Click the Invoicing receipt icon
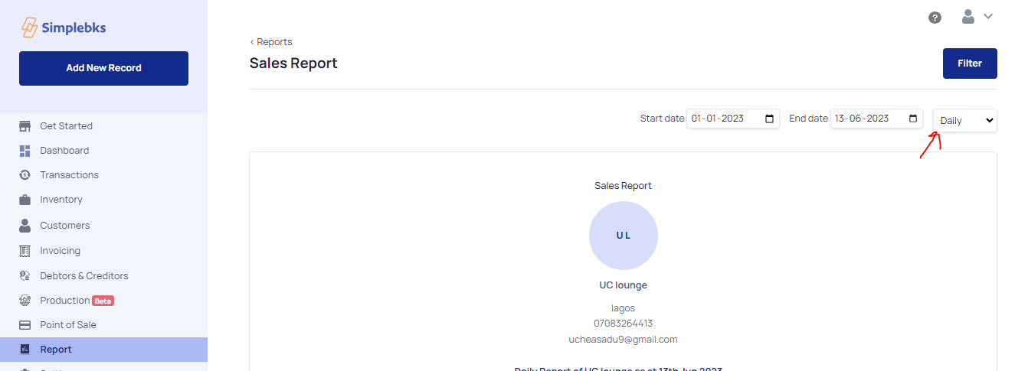This screenshot has width=1028, height=371. pos(25,251)
